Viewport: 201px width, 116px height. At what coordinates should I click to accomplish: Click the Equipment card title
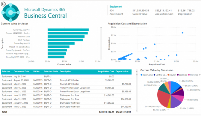tap(116, 7)
